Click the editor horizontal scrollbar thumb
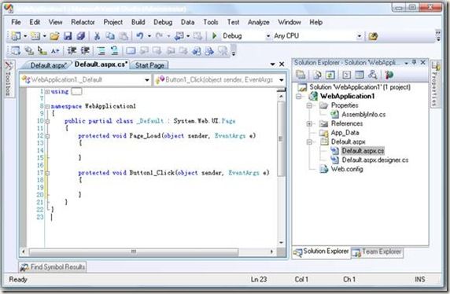 [x=134, y=252]
